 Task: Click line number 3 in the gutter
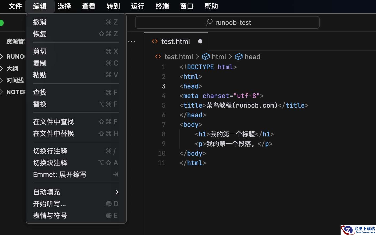click(x=164, y=86)
